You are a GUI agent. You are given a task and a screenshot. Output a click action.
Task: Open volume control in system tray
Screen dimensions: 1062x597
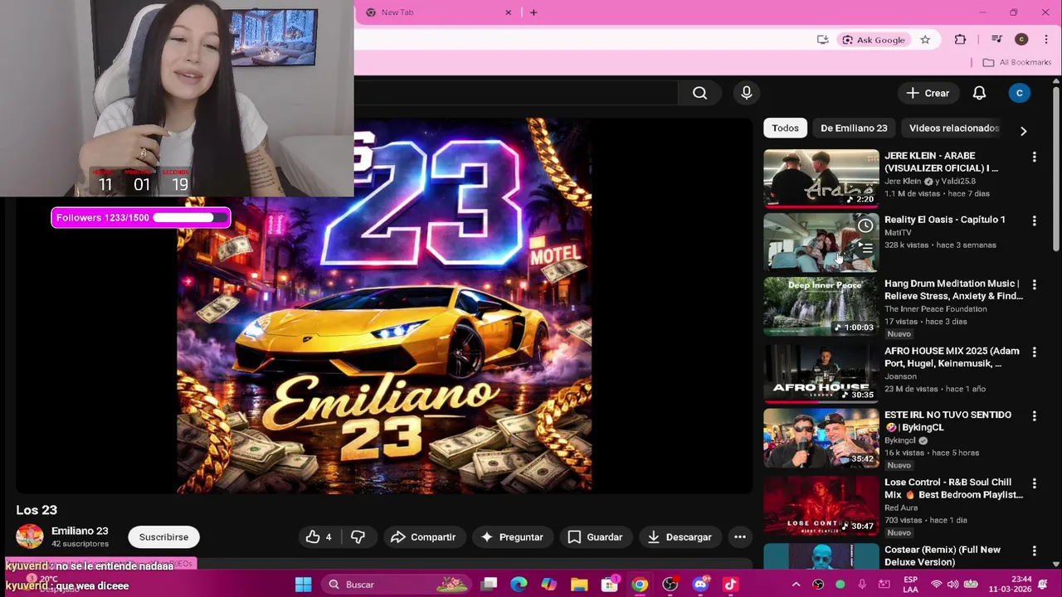[x=952, y=585]
